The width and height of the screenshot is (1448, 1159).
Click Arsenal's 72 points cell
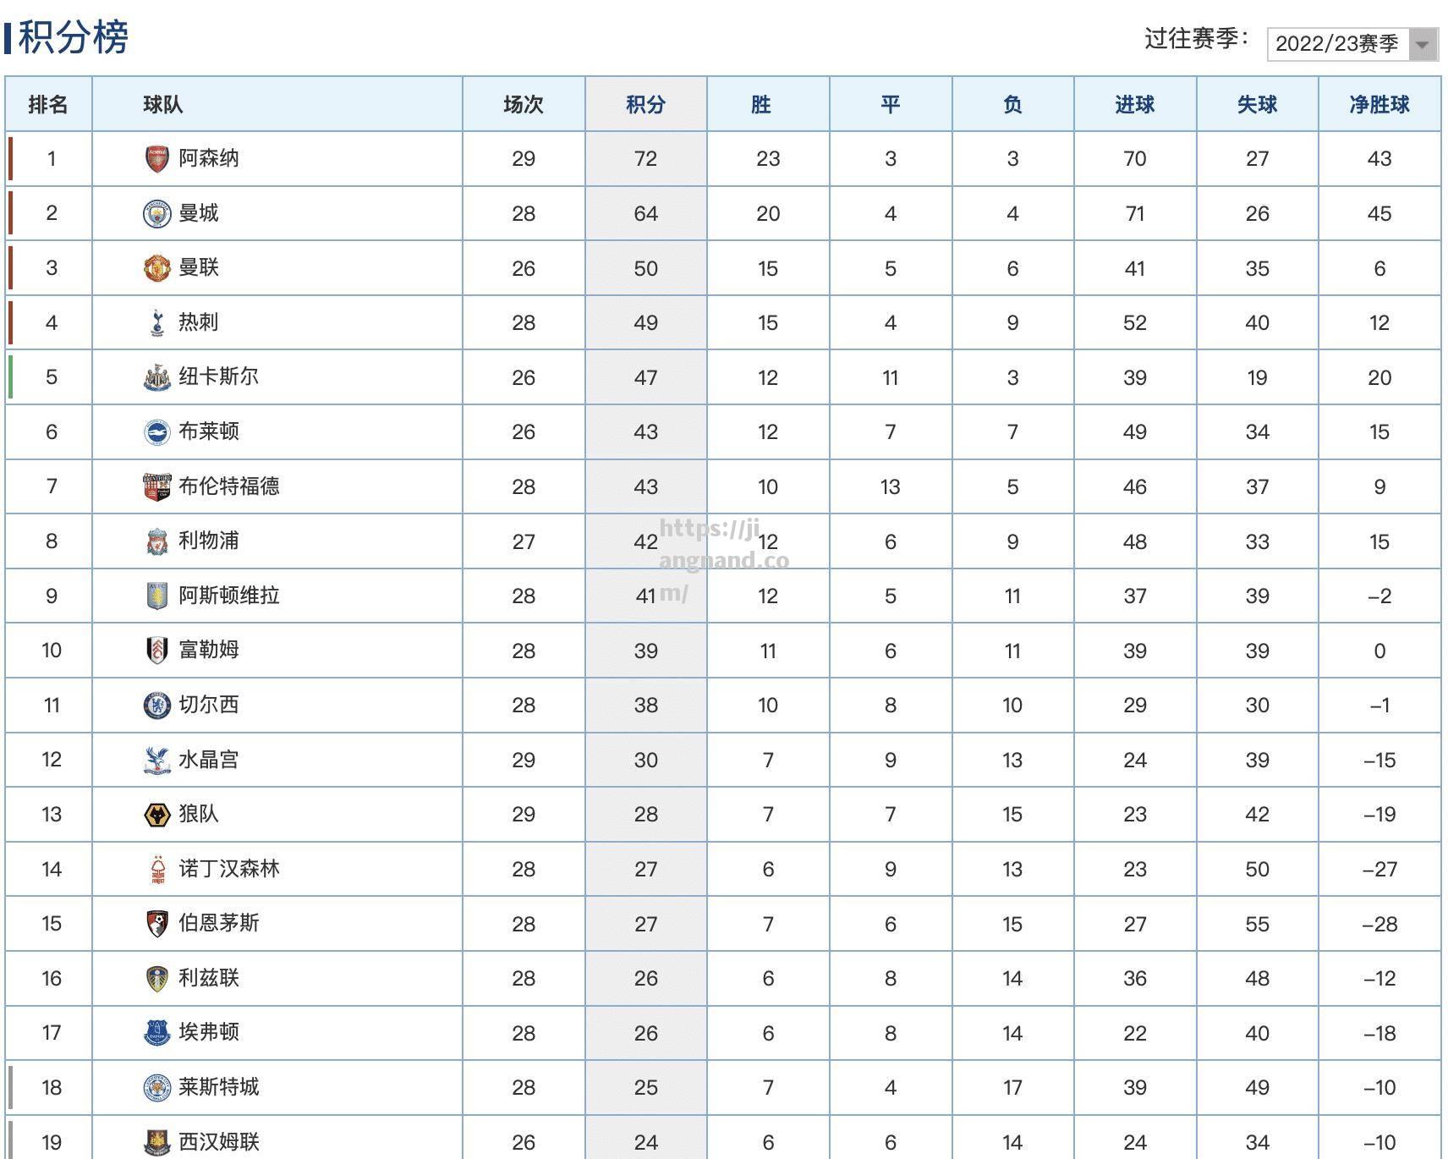(x=646, y=159)
